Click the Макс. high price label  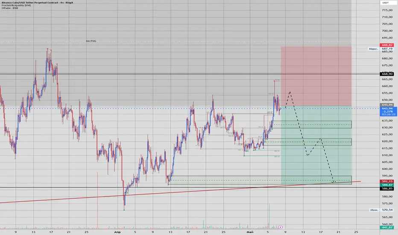[x=374, y=49]
